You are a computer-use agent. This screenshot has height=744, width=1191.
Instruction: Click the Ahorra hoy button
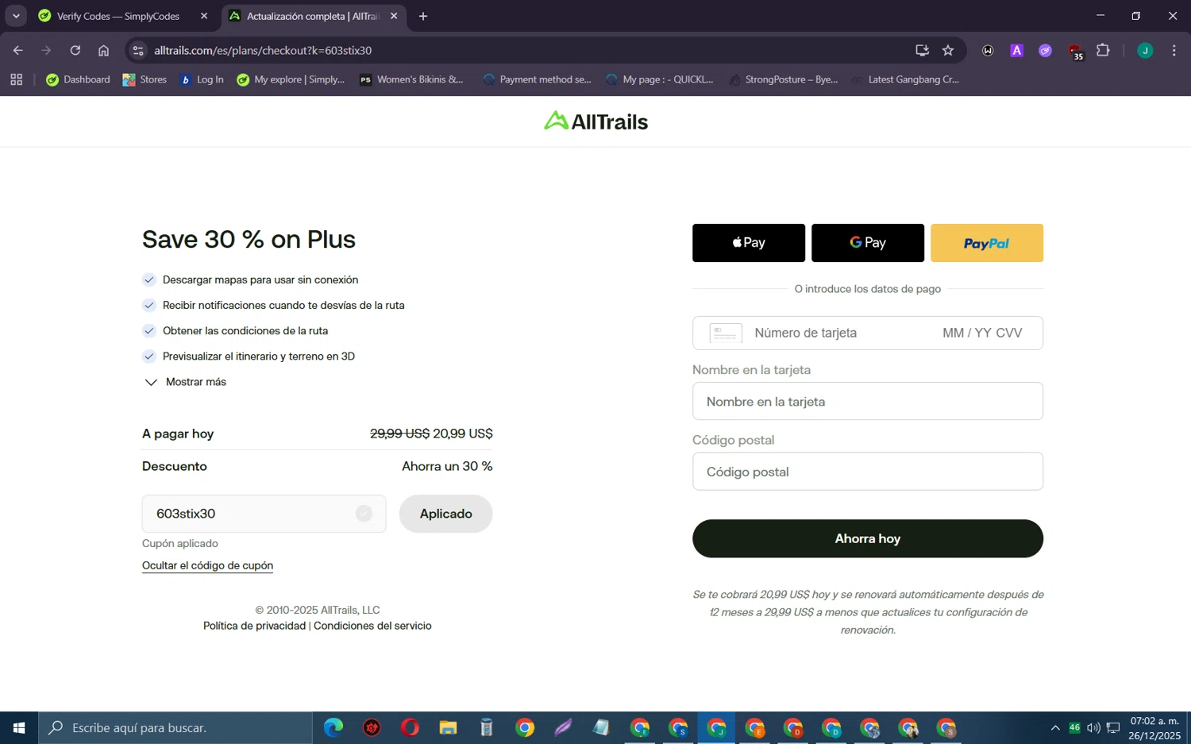coord(868,538)
